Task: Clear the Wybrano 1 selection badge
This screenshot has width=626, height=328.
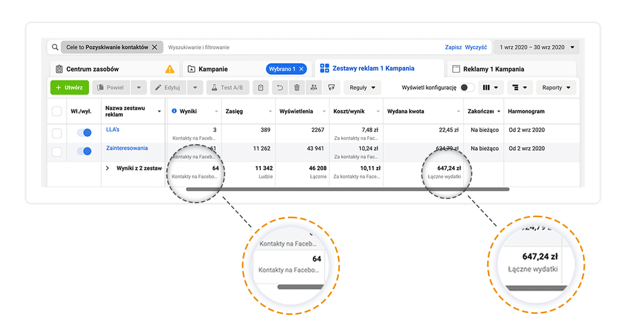Action: coord(301,69)
